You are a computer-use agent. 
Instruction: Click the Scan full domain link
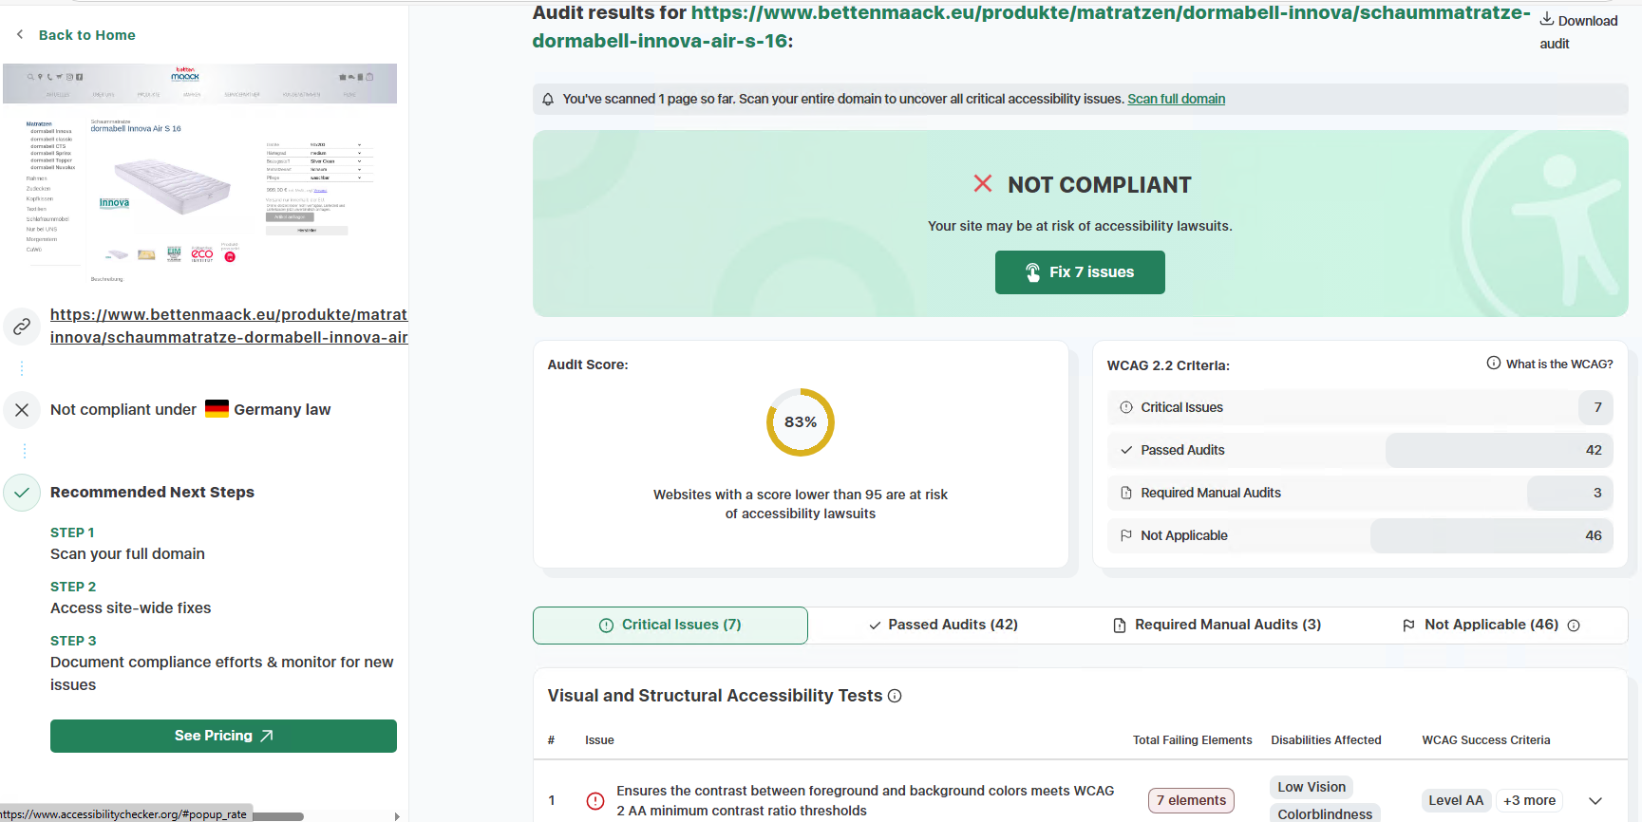1176,100
